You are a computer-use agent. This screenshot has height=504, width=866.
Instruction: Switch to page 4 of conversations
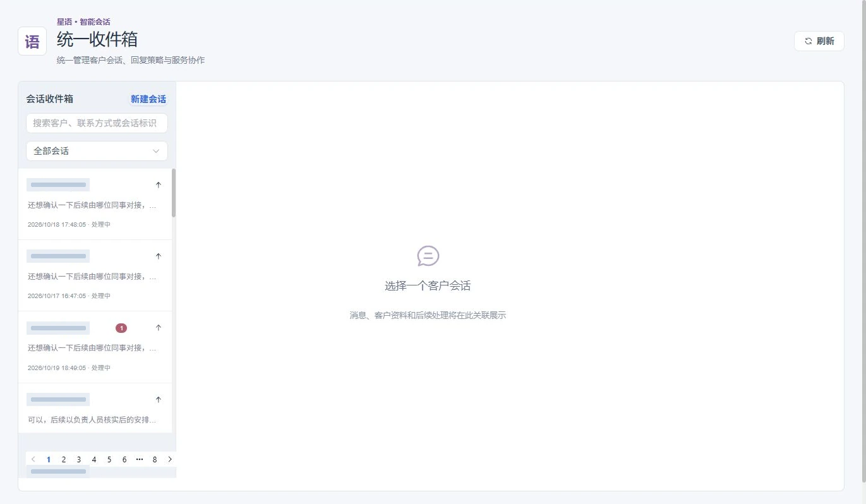point(94,459)
